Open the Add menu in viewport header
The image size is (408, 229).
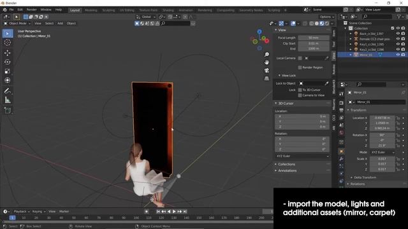click(60, 24)
